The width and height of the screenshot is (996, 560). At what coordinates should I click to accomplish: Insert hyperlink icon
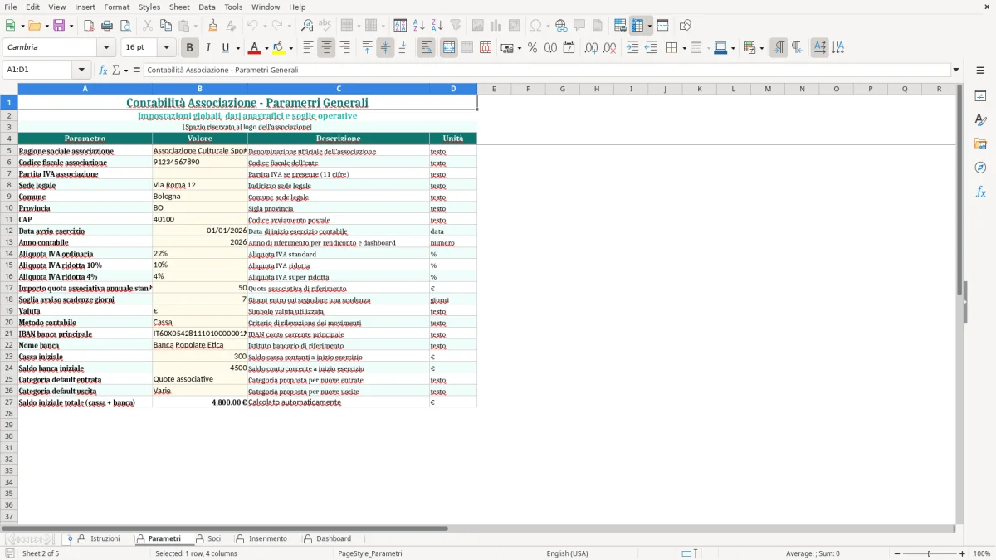(561, 26)
